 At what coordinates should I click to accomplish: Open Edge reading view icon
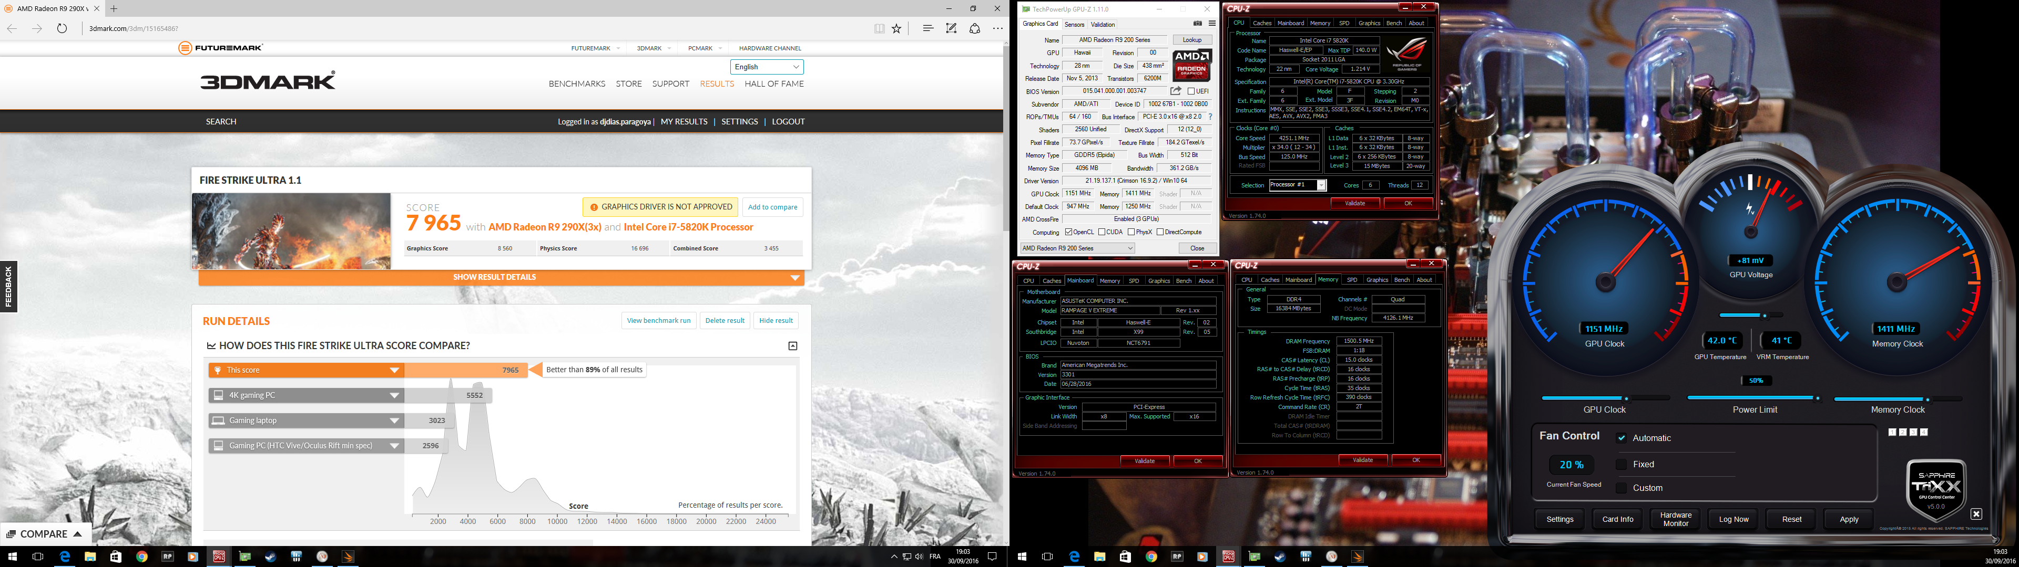880,28
